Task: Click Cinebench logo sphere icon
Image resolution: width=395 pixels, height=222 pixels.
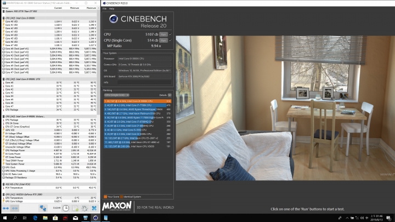Action: click(114, 19)
